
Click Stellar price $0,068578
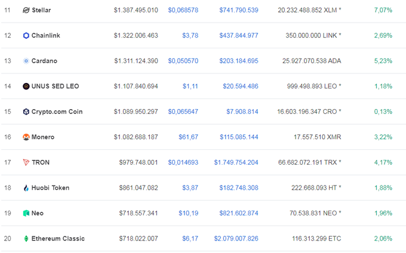[x=183, y=10]
